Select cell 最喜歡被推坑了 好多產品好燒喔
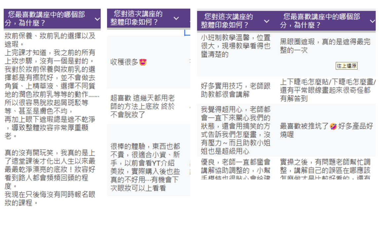The width and height of the screenshot is (379, 228). (326, 130)
